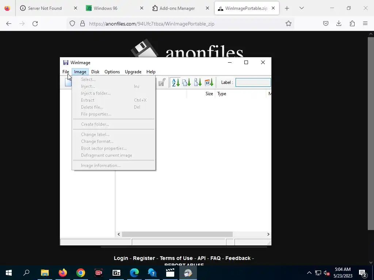Open the File menu in WinImage
The width and height of the screenshot is (374, 280).
(x=66, y=72)
